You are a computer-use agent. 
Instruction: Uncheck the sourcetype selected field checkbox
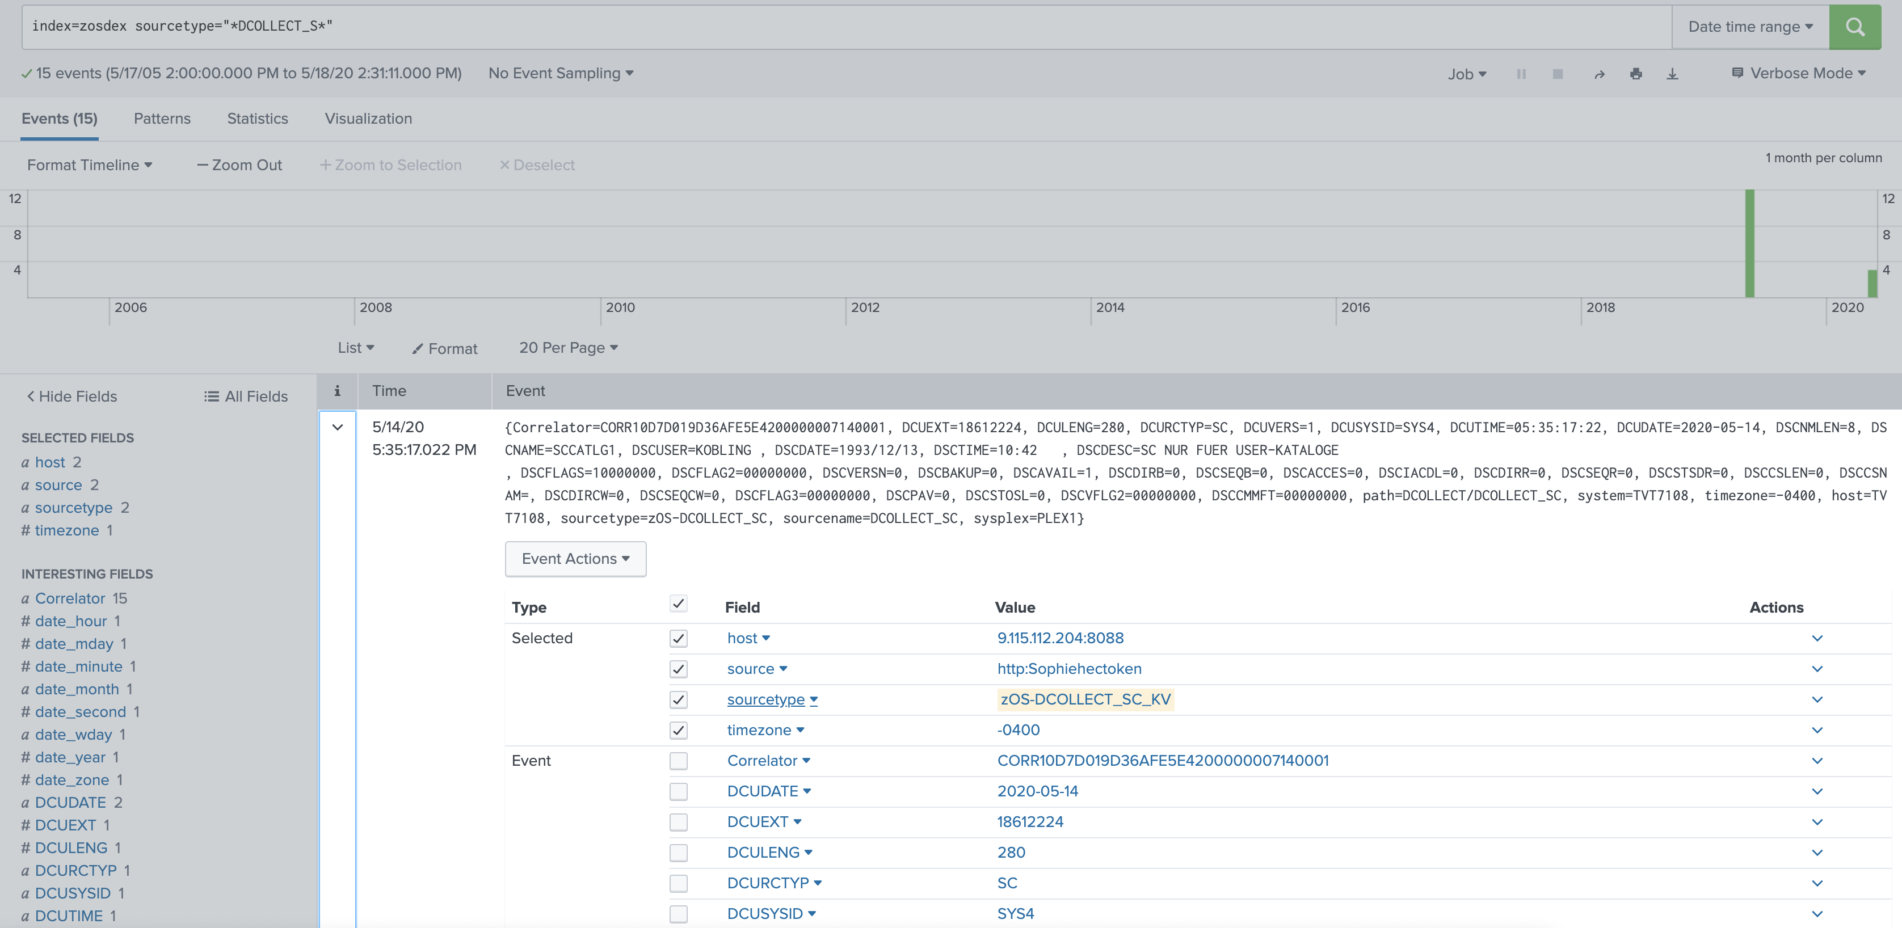(x=678, y=699)
